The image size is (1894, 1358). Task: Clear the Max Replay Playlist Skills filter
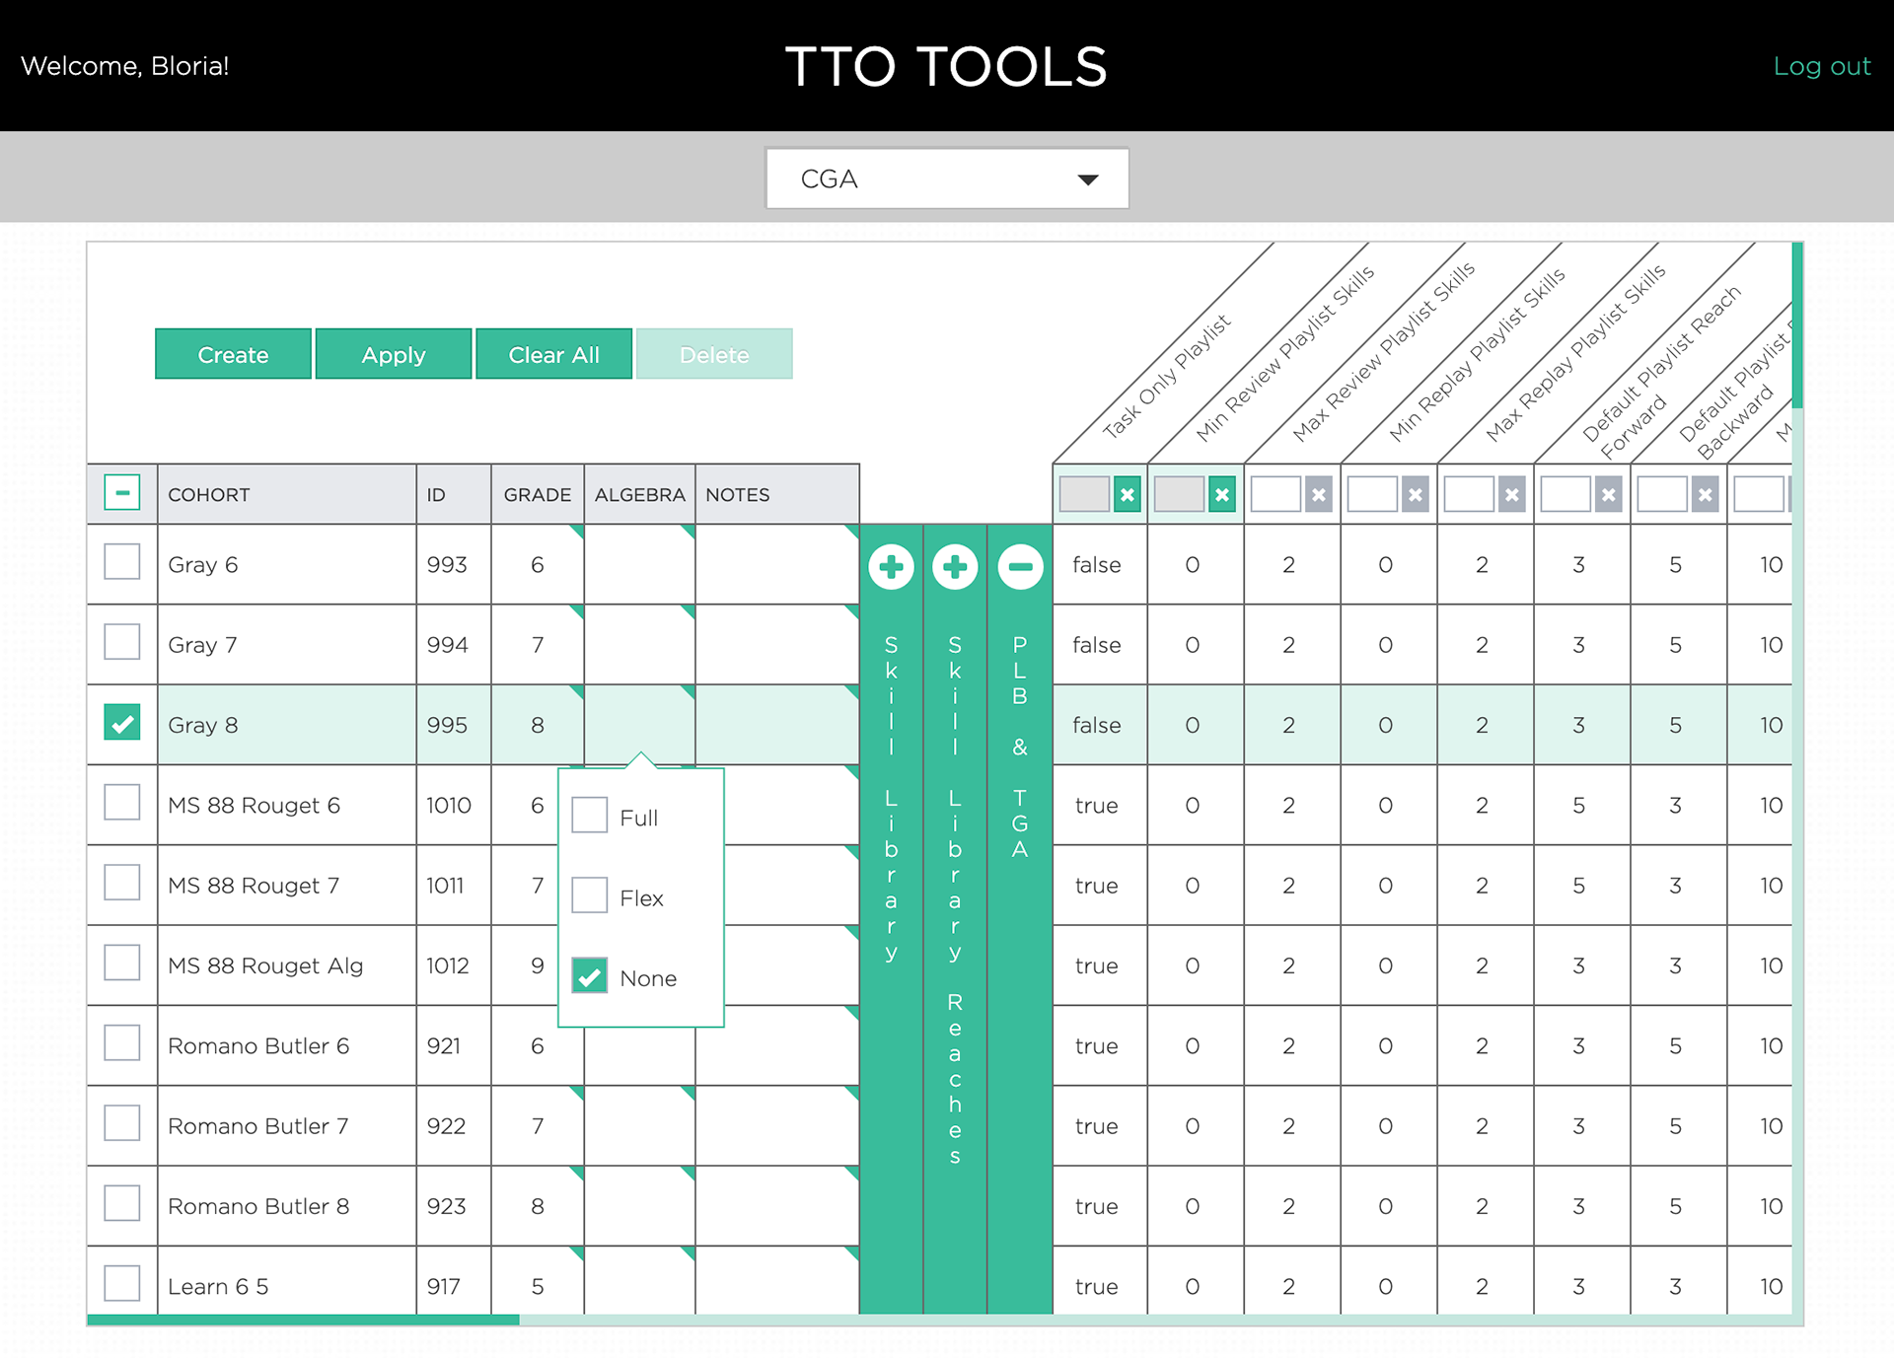(1512, 494)
